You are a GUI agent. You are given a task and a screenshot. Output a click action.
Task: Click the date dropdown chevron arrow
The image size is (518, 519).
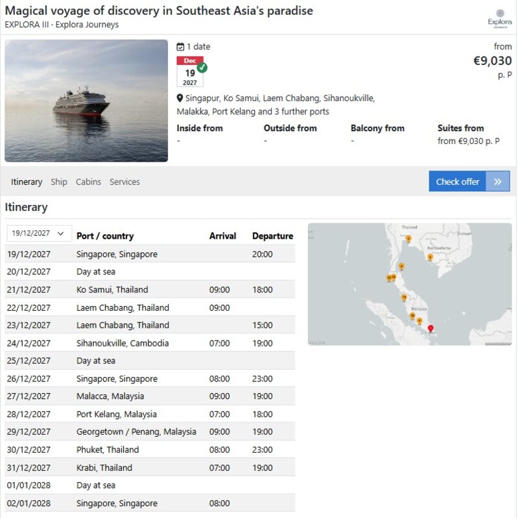pyautogui.click(x=60, y=234)
